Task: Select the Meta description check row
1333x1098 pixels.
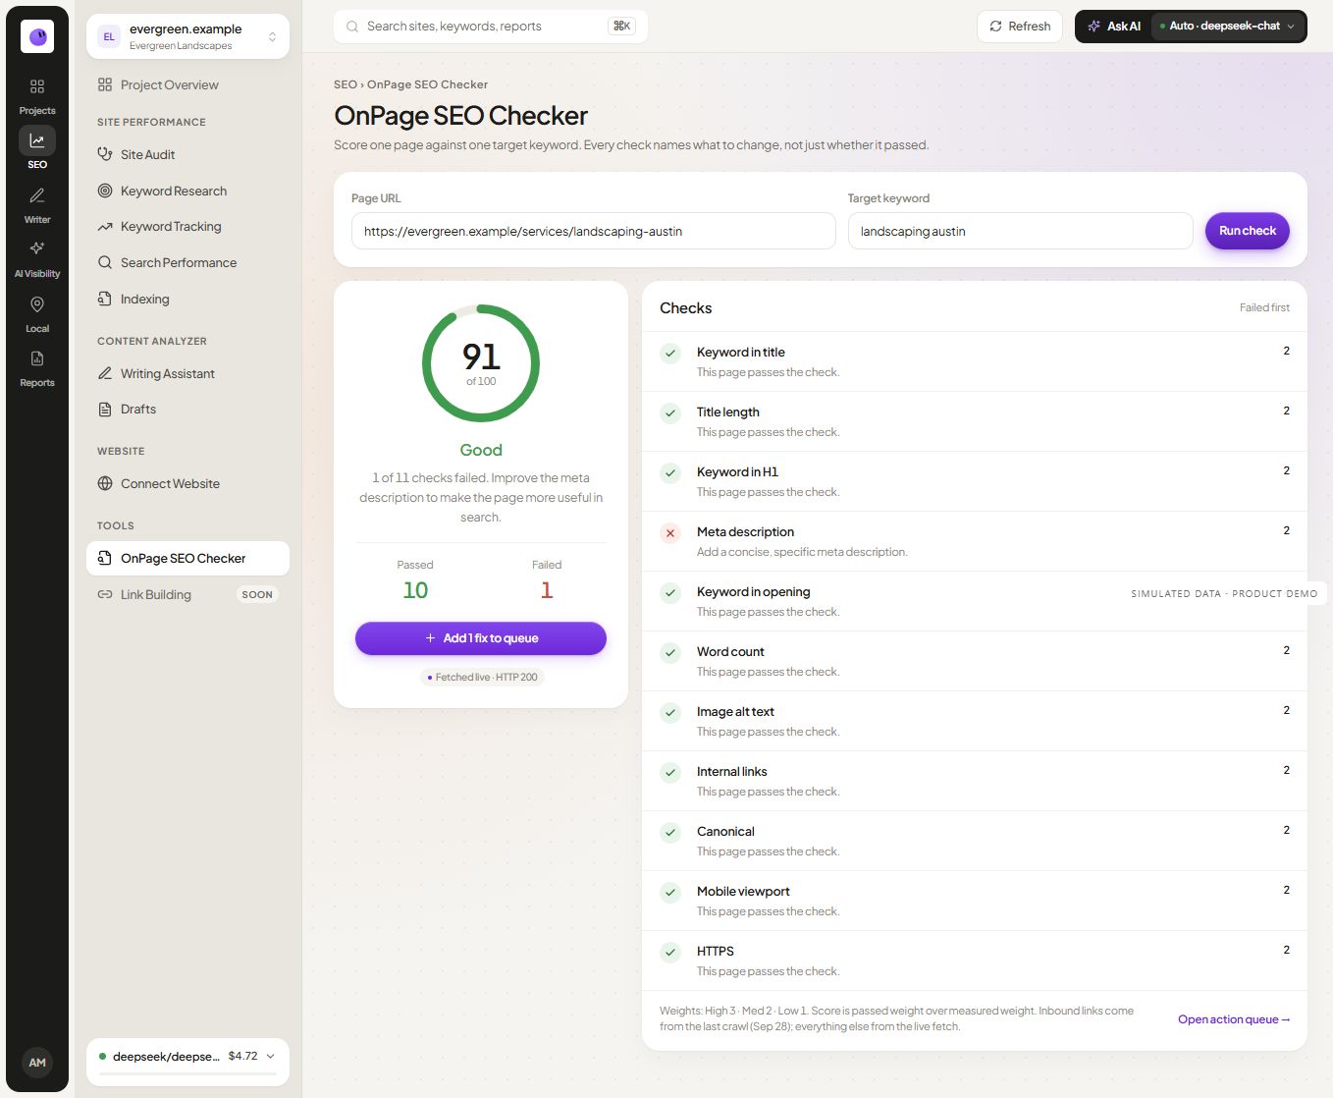Action: click(975, 541)
